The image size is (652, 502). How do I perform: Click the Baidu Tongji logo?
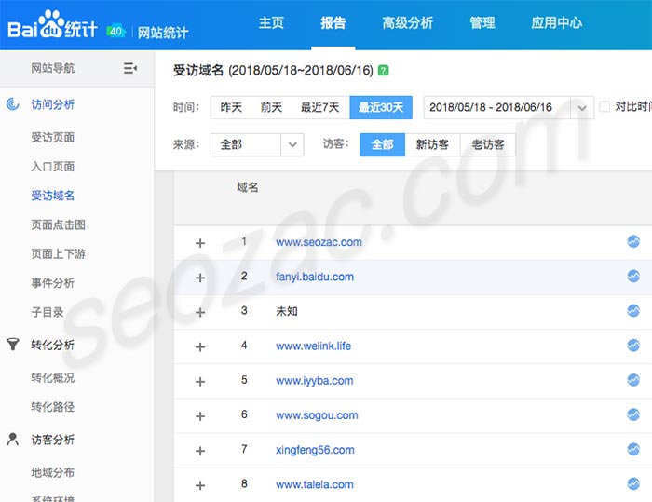point(53,29)
